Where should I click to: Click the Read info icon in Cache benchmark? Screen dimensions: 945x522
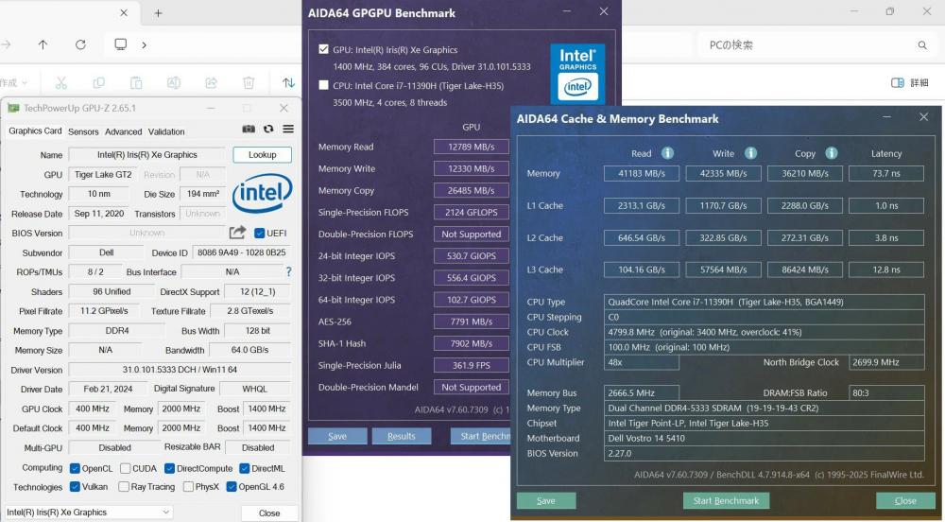(x=668, y=153)
